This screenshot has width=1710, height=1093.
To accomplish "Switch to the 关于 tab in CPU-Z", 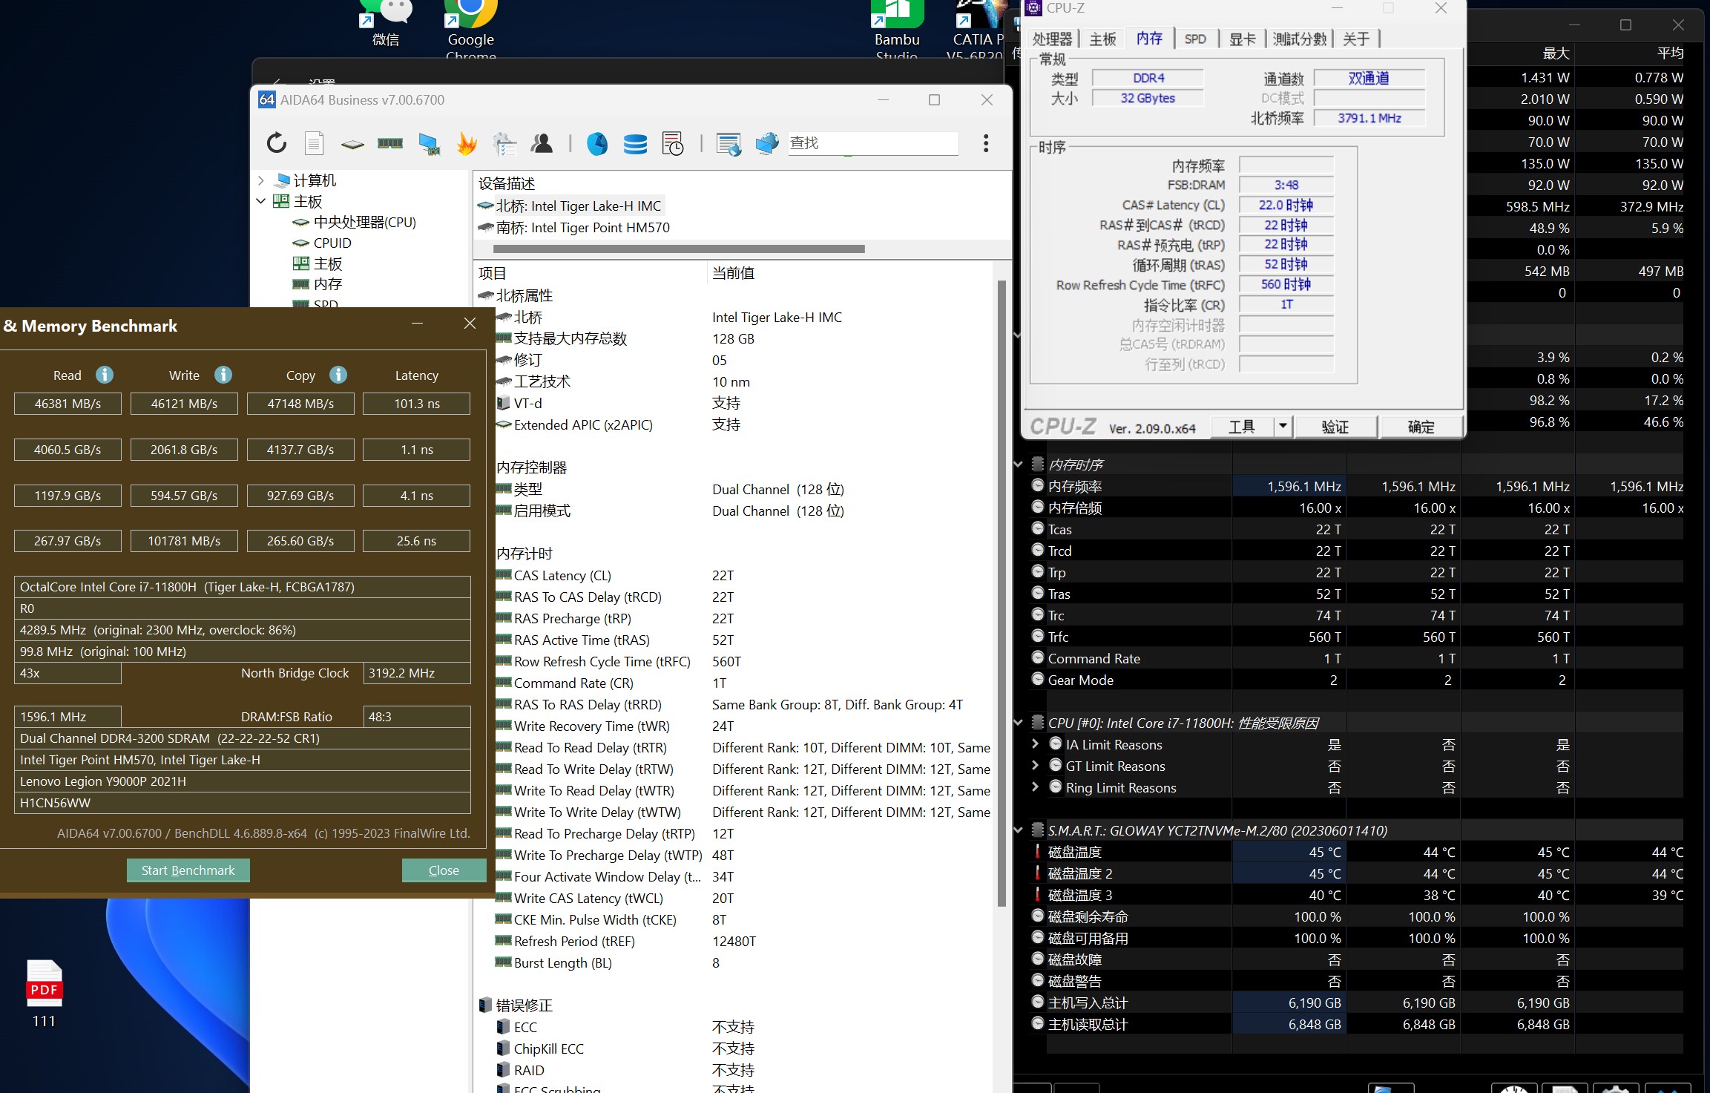I will tap(1356, 39).
